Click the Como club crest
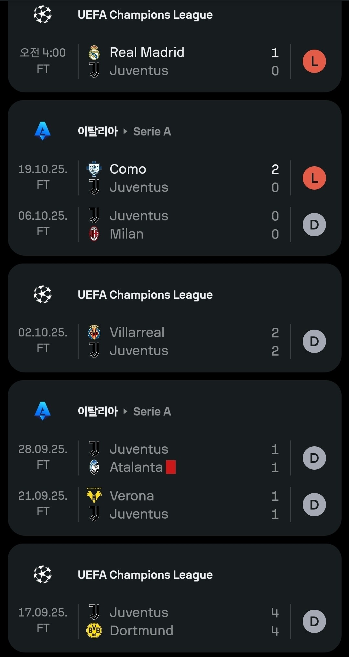349x657 pixels. [x=94, y=169]
